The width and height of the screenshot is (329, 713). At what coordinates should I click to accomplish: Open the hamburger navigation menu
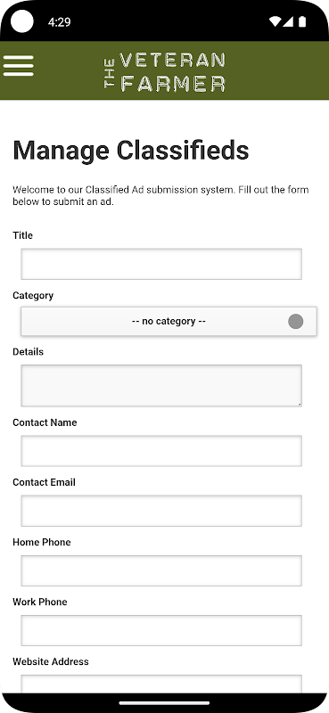click(18, 66)
